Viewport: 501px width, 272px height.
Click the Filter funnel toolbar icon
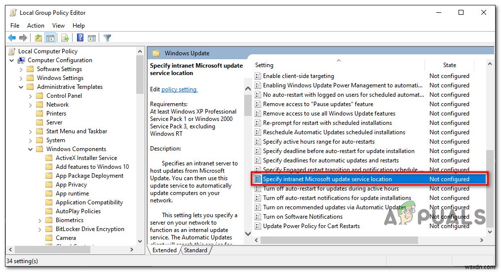click(108, 38)
